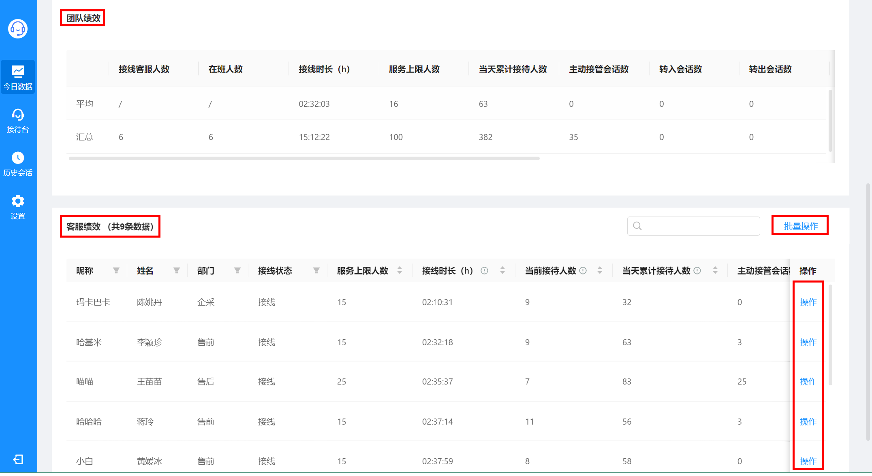Click info icon beside 接线时长 (h)
This screenshot has width=872, height=476.
484,270
